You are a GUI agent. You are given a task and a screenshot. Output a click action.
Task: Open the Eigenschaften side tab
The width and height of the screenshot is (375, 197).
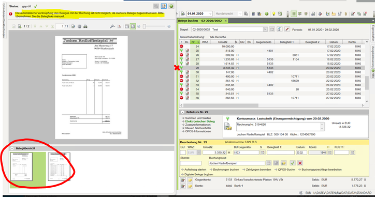(x=372, y=34)
